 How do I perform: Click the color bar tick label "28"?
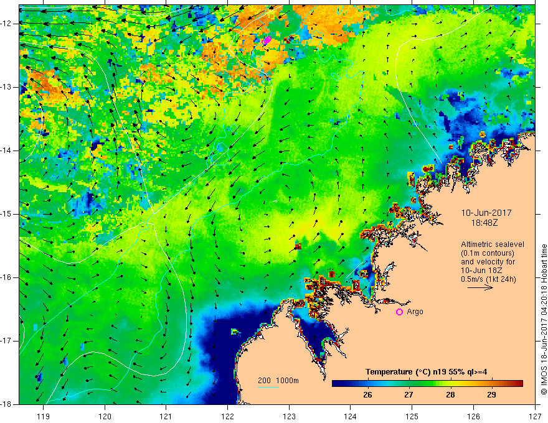point(450,395)
